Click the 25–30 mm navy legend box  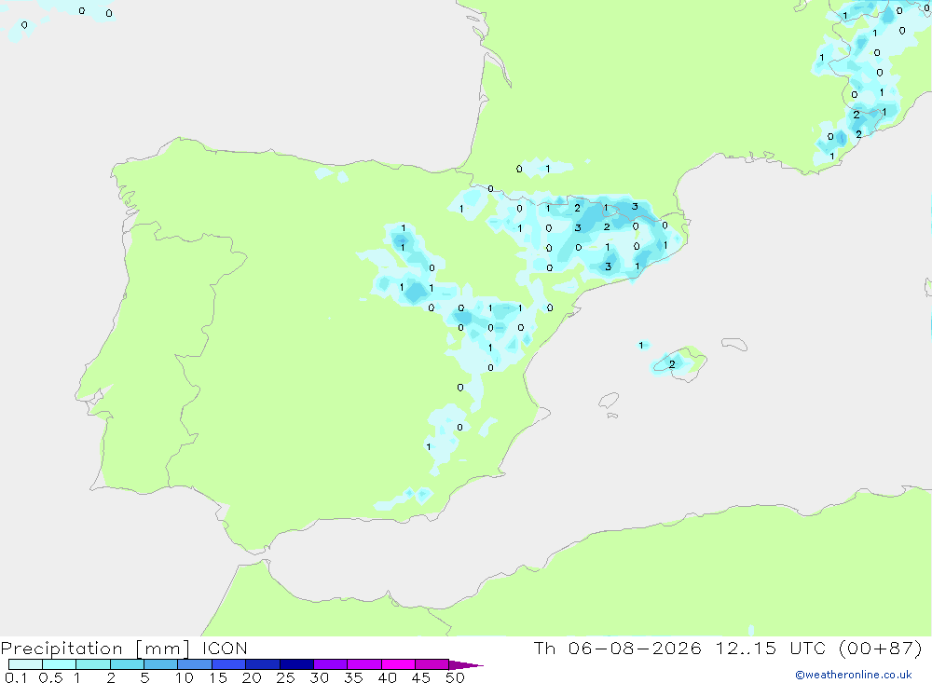[x=296, y=664]
